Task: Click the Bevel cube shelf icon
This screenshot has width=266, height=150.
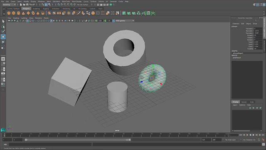Action: point(93,13)
